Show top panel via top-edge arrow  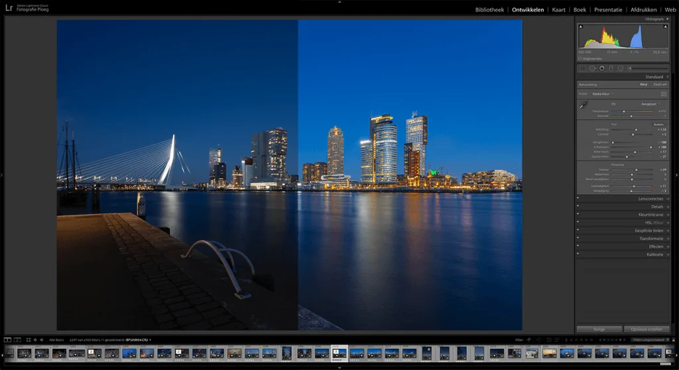pos(339,2)
